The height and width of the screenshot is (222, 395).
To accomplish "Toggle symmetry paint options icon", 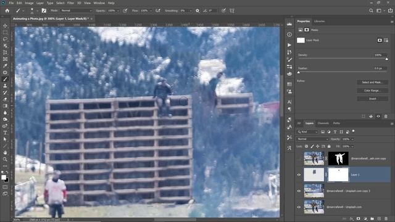I will point(232,10).
